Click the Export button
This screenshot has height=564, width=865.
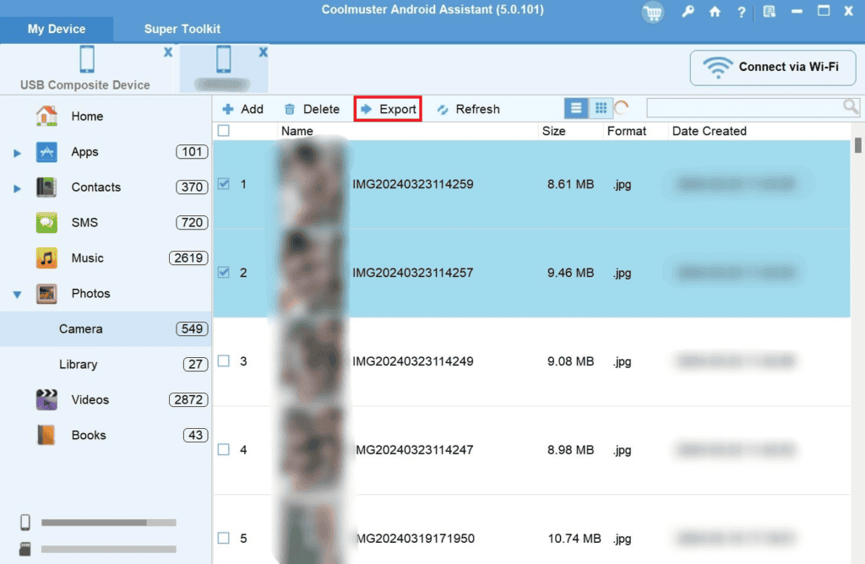388,109
